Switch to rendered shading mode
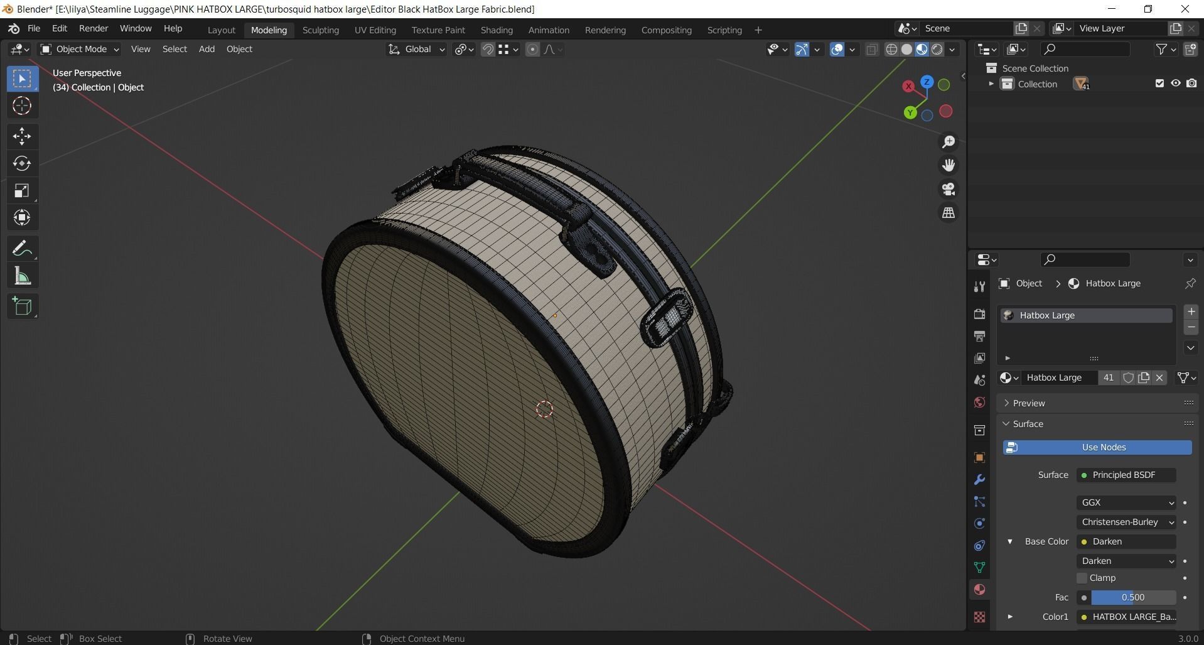 pyautogui.click(x=937, y=50)
